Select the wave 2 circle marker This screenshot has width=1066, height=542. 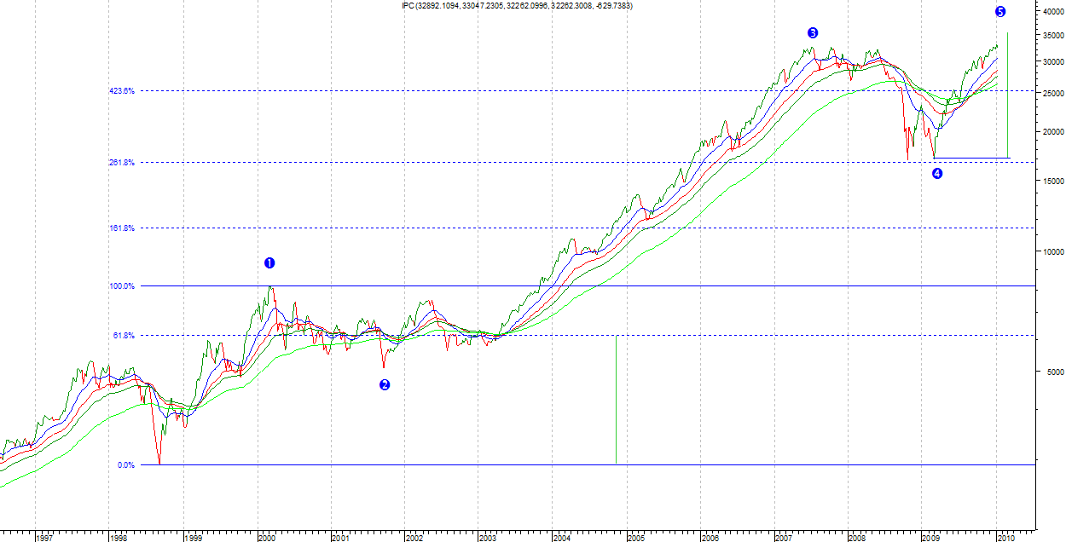point(385,385)
